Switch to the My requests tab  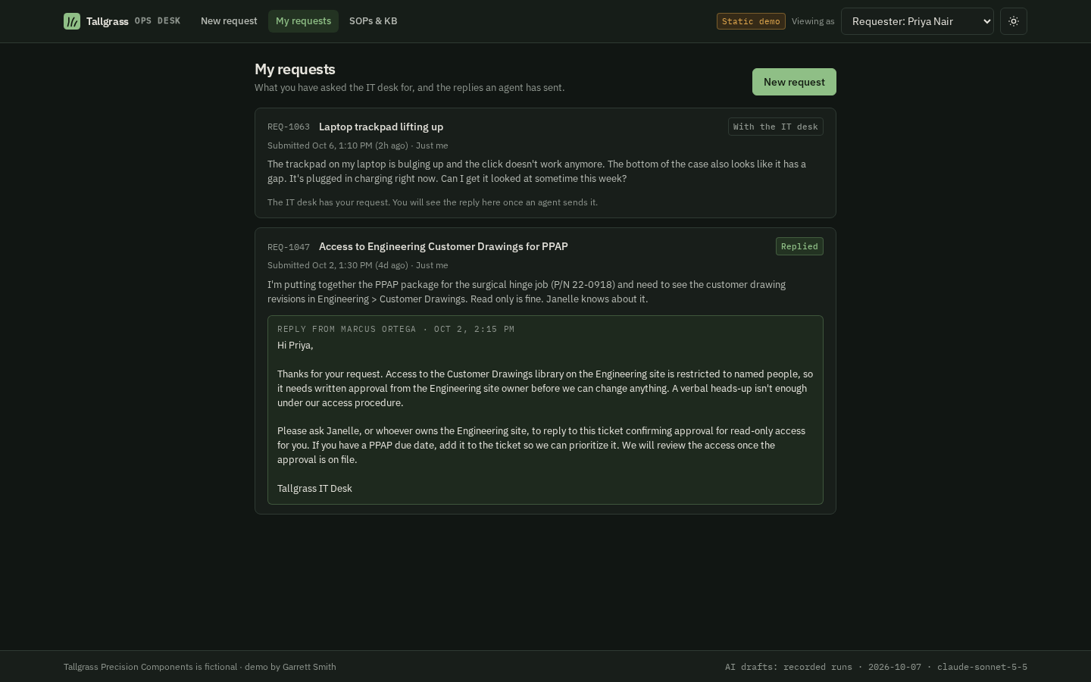point(303,21)
